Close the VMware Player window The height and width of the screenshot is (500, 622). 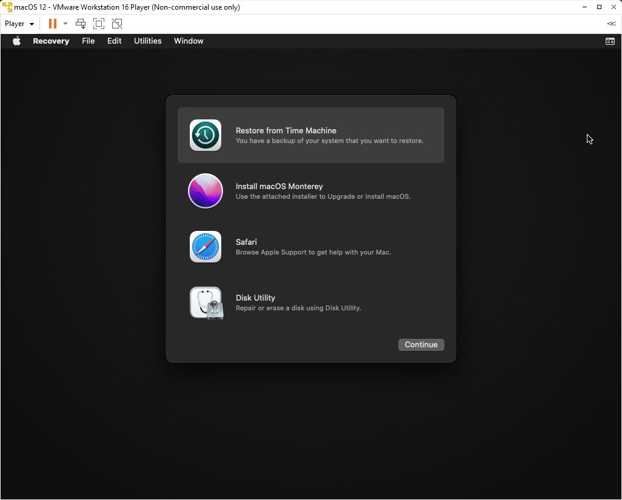tap(614, 7)
